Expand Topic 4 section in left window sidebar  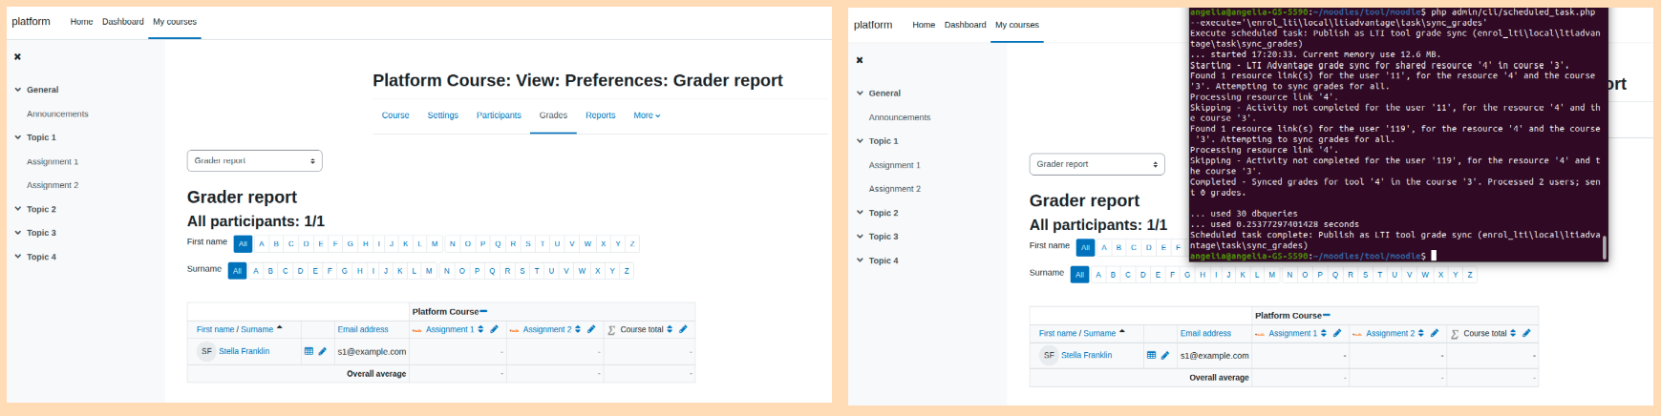(x=17, y=257)
